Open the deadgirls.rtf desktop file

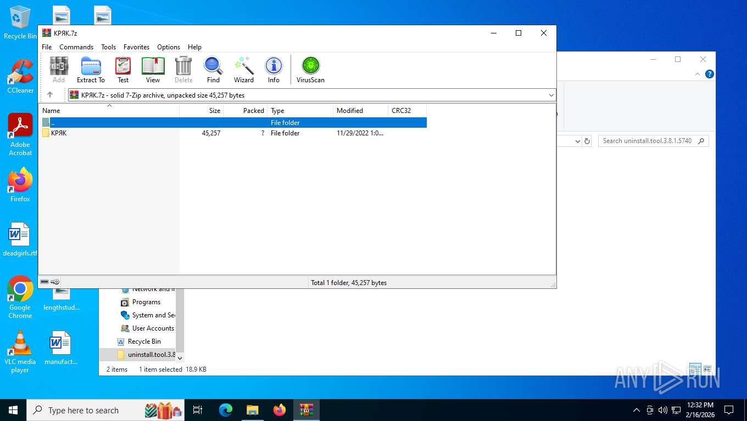(x=20, y=240)
